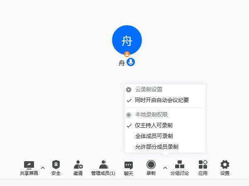The width and height of the screenshot is (249, 186).
Task: Click the large blue 舟 avatar
Action: [x=127, y=40]
